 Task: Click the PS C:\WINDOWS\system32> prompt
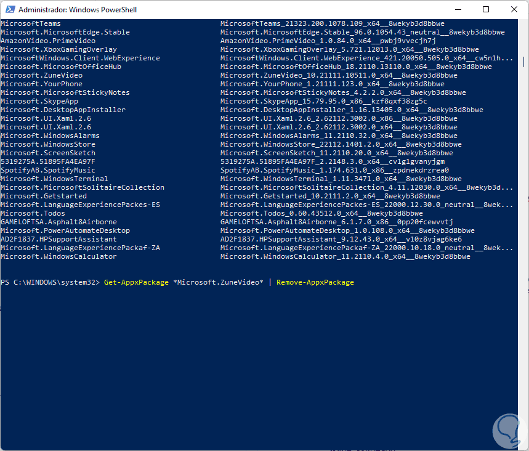click(x=50, y=283)
